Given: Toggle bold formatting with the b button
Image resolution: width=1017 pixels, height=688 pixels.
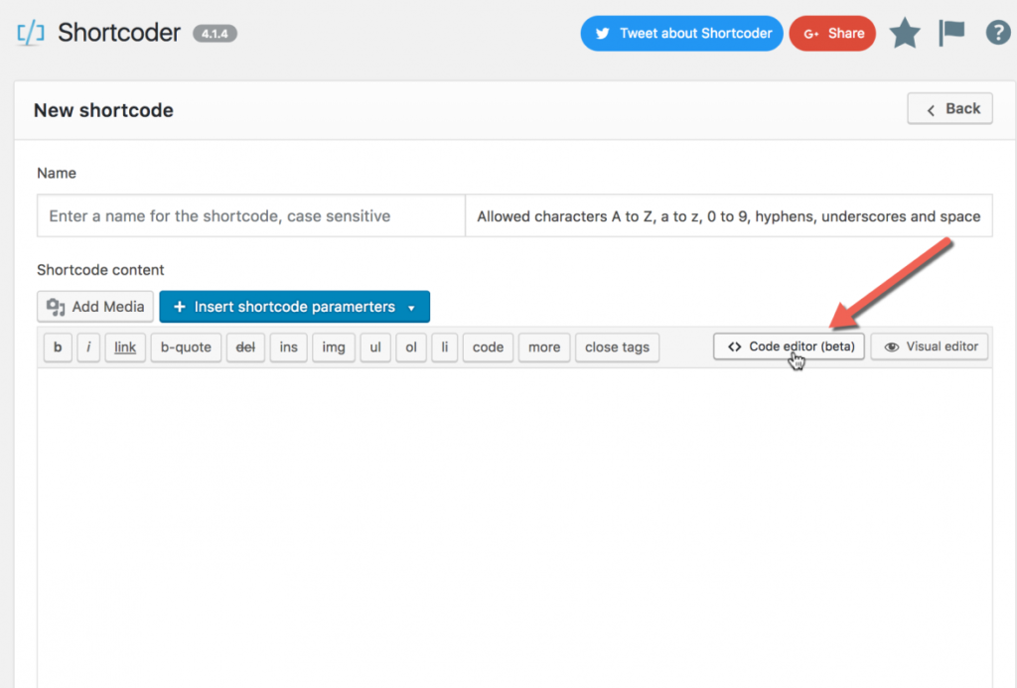Looking at the screenshot, I should pyautogui.click(x=58, y=346).
